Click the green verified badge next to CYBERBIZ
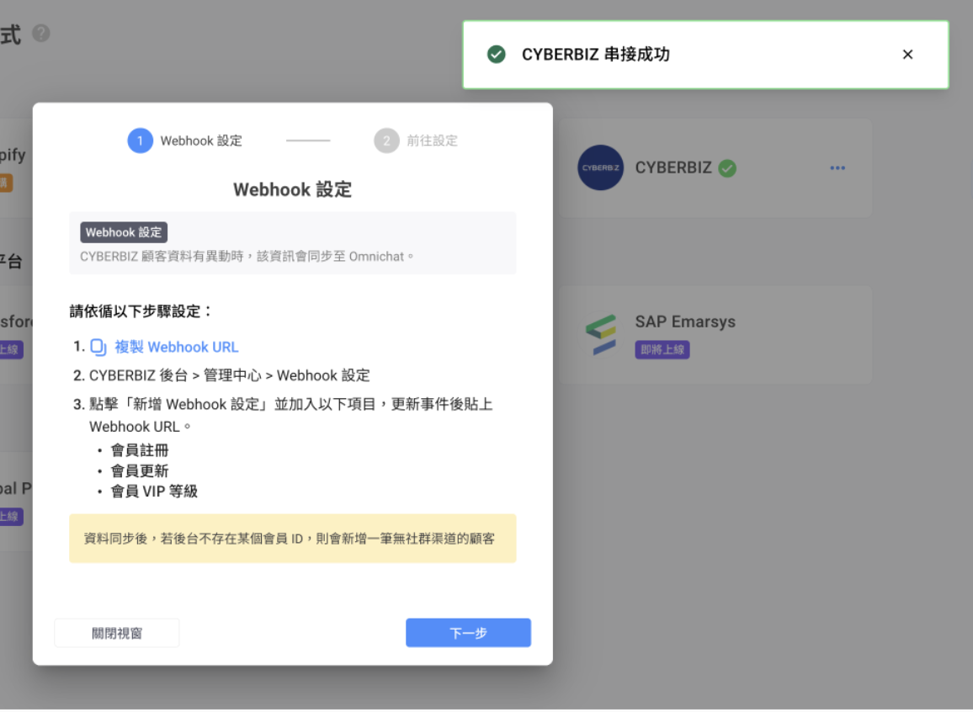Image resolution: width=973 pixels, height=712 pixels. [x=727, y=168]
